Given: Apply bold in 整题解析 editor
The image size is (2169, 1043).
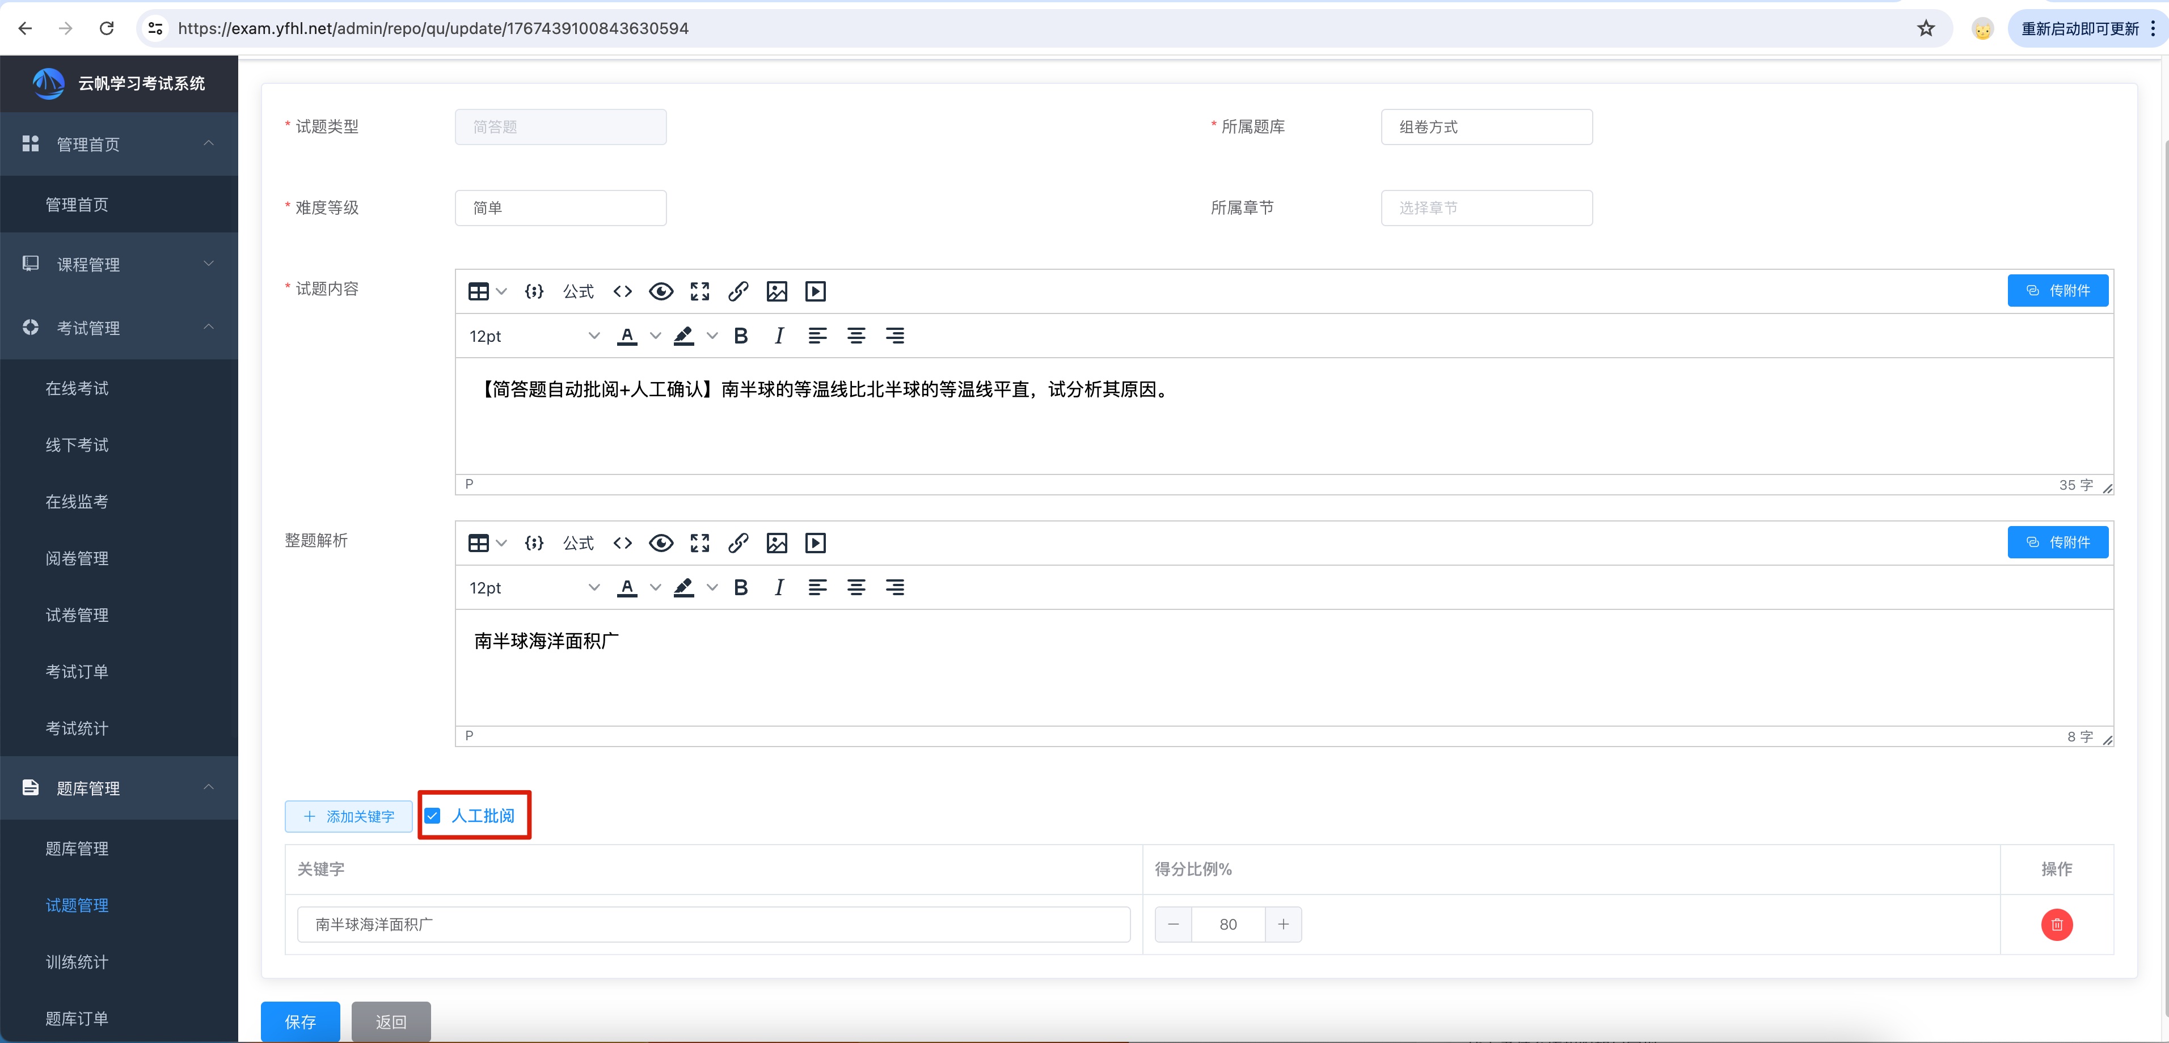Looking at the screenshot, I should pyautogui.click(x=741, y=588).
